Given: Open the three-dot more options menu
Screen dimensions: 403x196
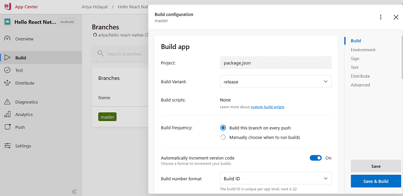Looking at the screenshot, I should tap(381, 17).
